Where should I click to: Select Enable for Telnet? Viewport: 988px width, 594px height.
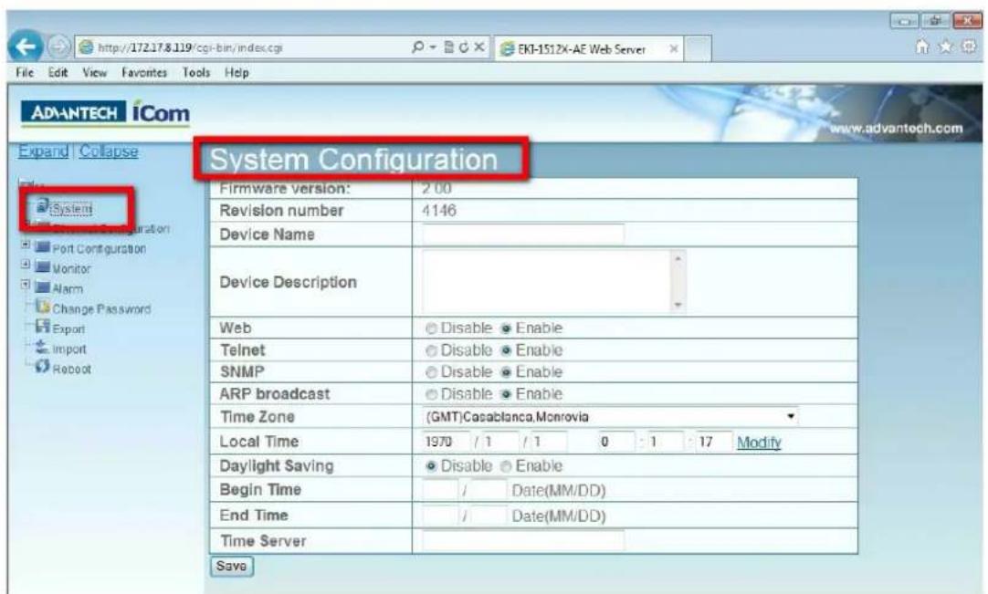point(506,351)
